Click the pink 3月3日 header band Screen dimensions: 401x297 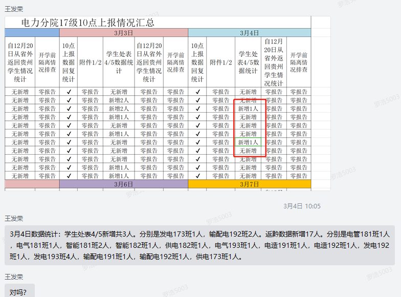point(124,33)
